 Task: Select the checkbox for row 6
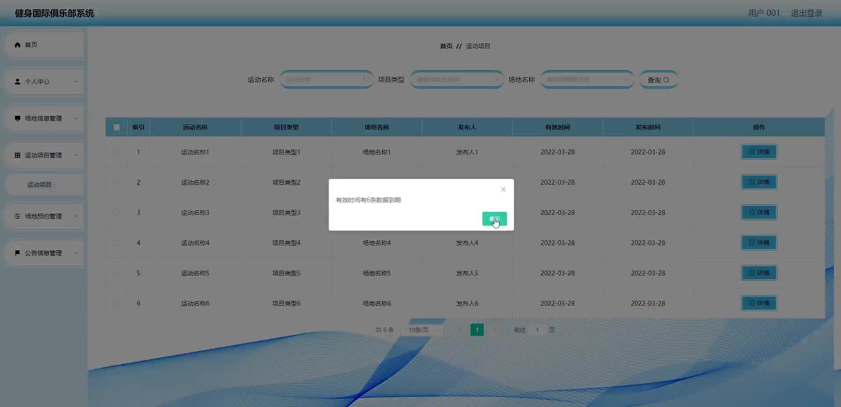click(x=116, y=303)
